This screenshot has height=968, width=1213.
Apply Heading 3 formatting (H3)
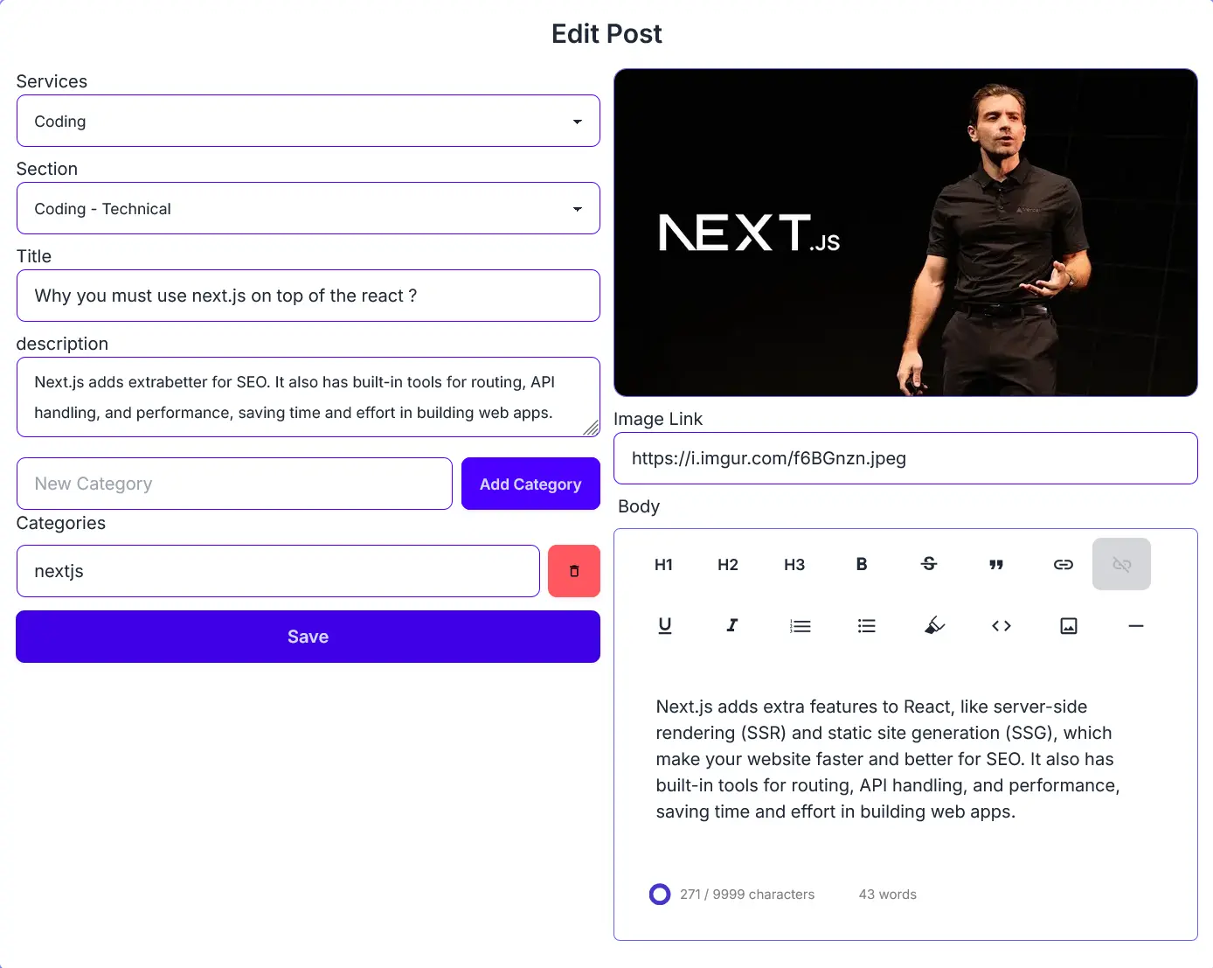pyautogui.click(x=794, y=564)
